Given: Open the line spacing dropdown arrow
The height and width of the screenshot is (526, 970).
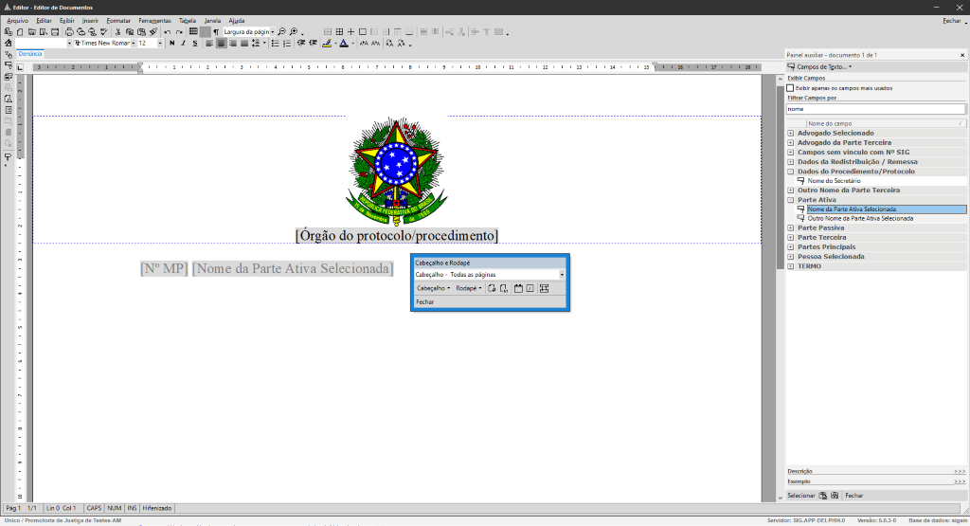Looking at the screenshot, I should (265, 44).
